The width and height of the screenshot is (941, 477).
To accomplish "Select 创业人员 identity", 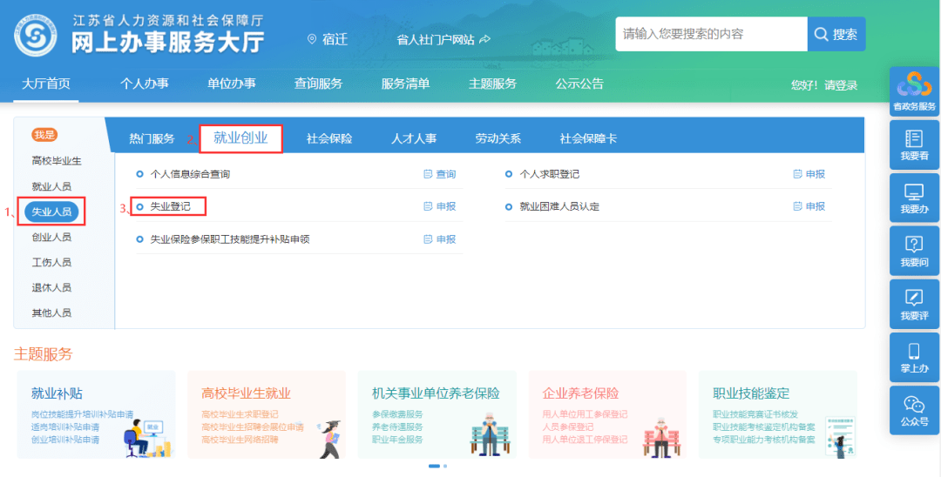I will 51,237.
